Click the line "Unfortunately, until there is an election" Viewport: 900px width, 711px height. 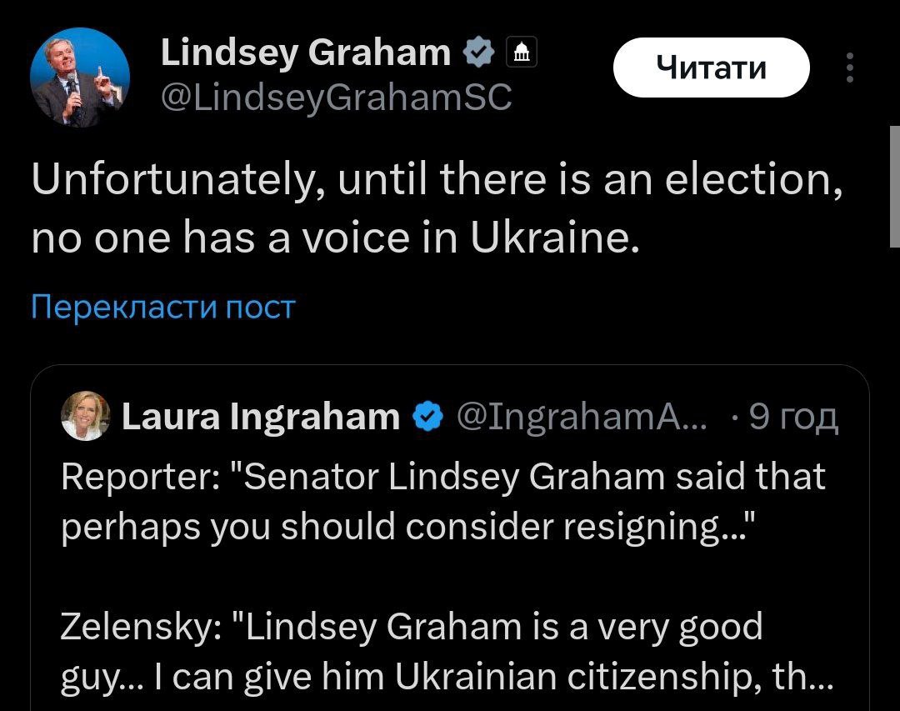pos(435,180)
